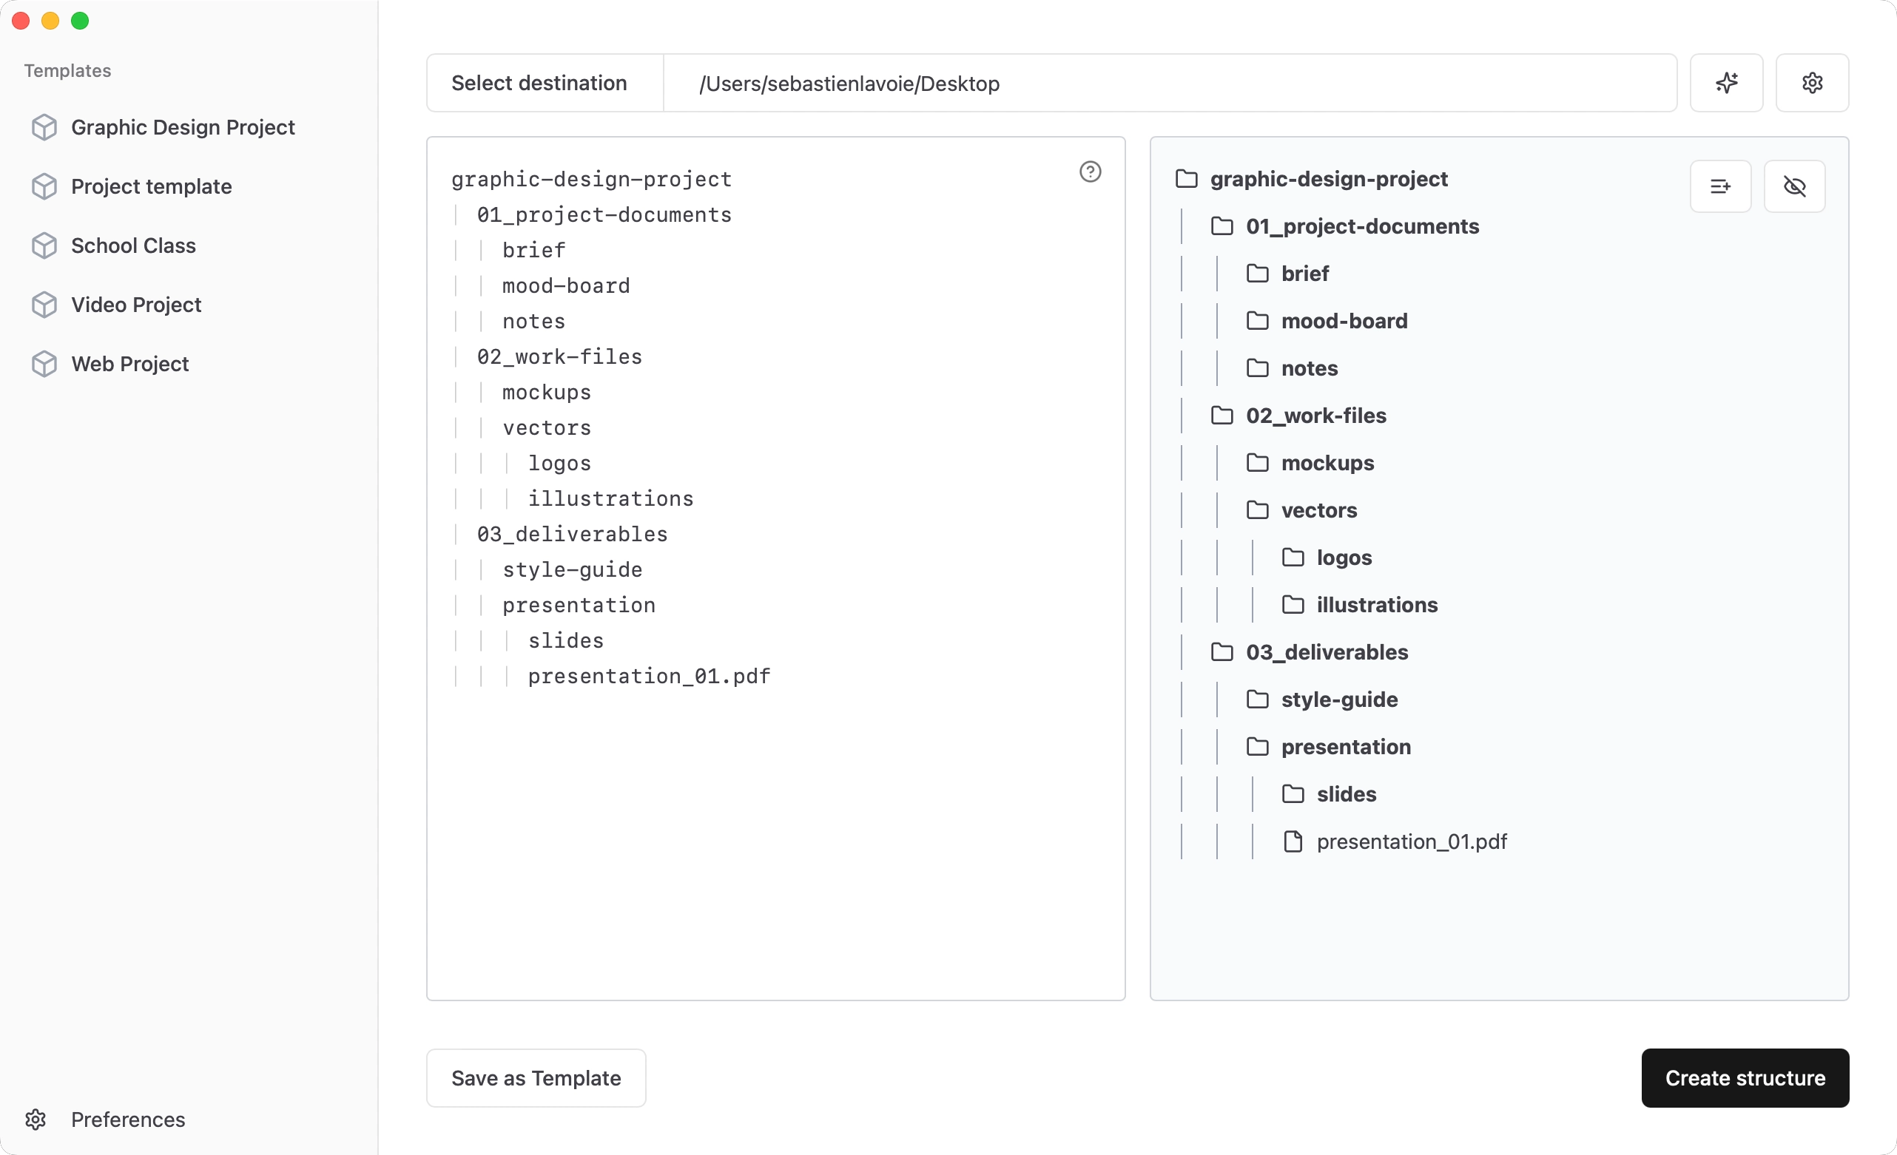Viewport: 1897px width, 1155px height.
Task: Click the Create structure button
Action: pyautogui.click(x=1744, y=1077)
